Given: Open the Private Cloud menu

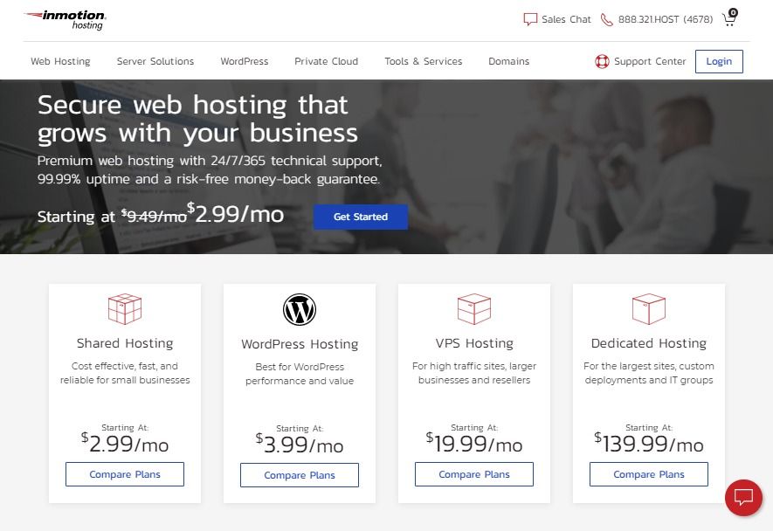Looking at the screenshot, I should point(327,61).
